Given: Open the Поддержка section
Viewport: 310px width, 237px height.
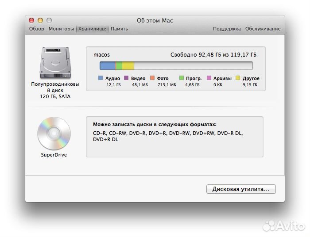Looking at the screenshot, I should 227,29.
